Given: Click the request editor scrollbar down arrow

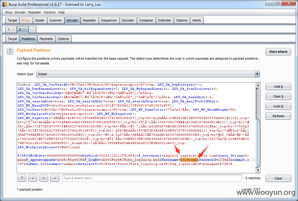Looking at the screenshot, I should (258, 170).
